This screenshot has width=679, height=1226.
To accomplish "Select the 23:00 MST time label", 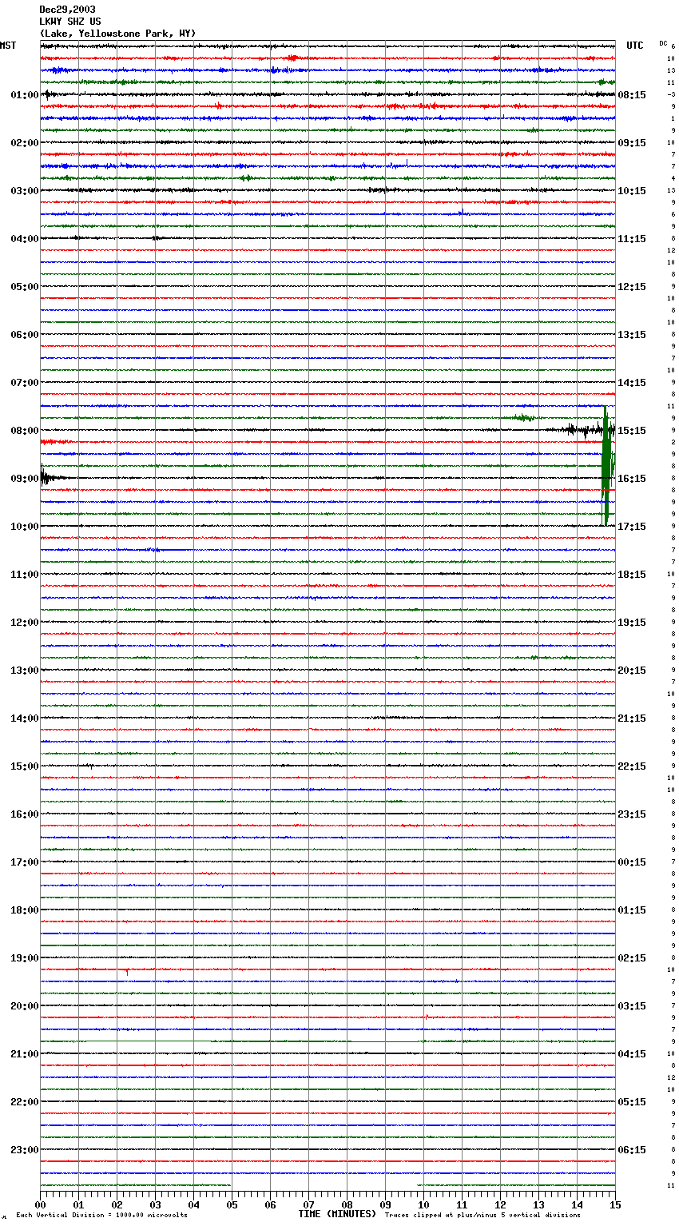I will pyautogui.click(x=25, y=1150).
